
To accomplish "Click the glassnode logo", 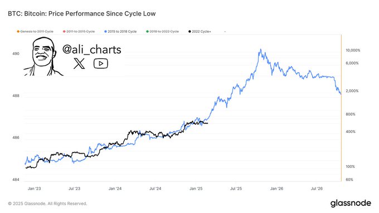I will (351, 203).
